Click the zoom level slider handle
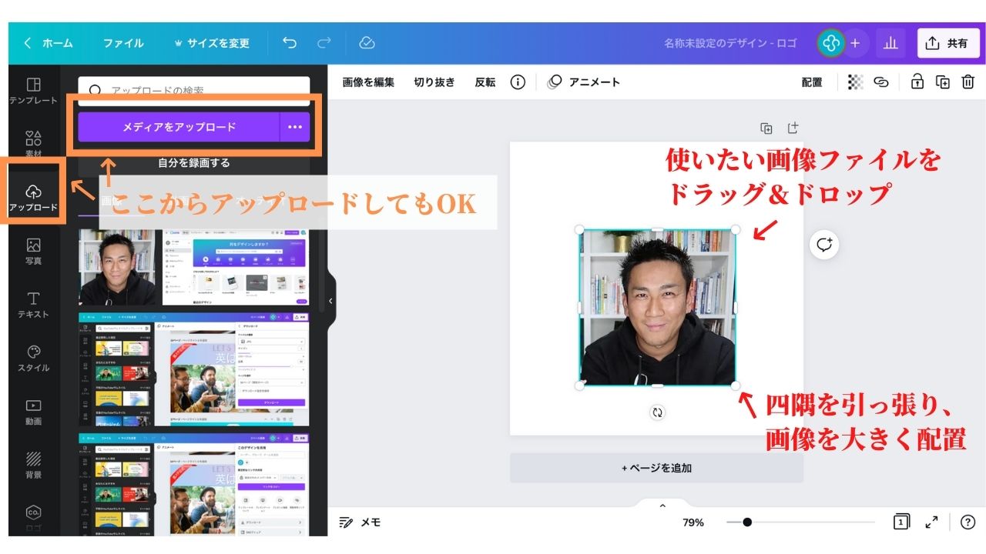The width and height of the screenshot is (986, 554). coord(746,522)
